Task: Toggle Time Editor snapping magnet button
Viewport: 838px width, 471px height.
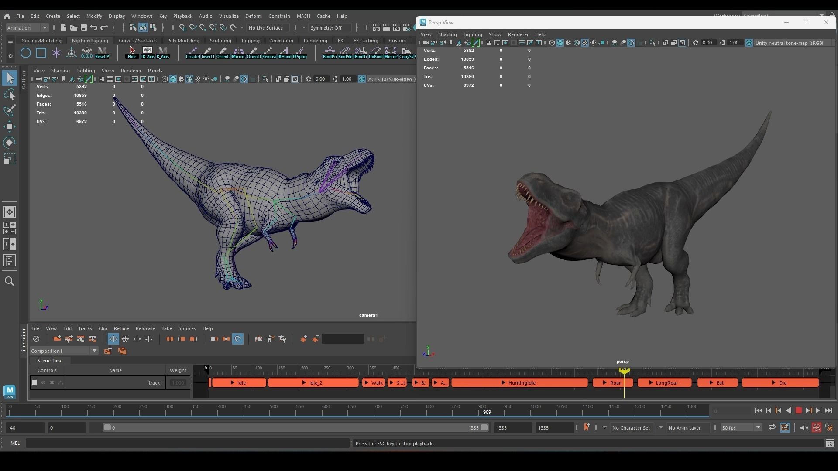Action: coord(238,339)
